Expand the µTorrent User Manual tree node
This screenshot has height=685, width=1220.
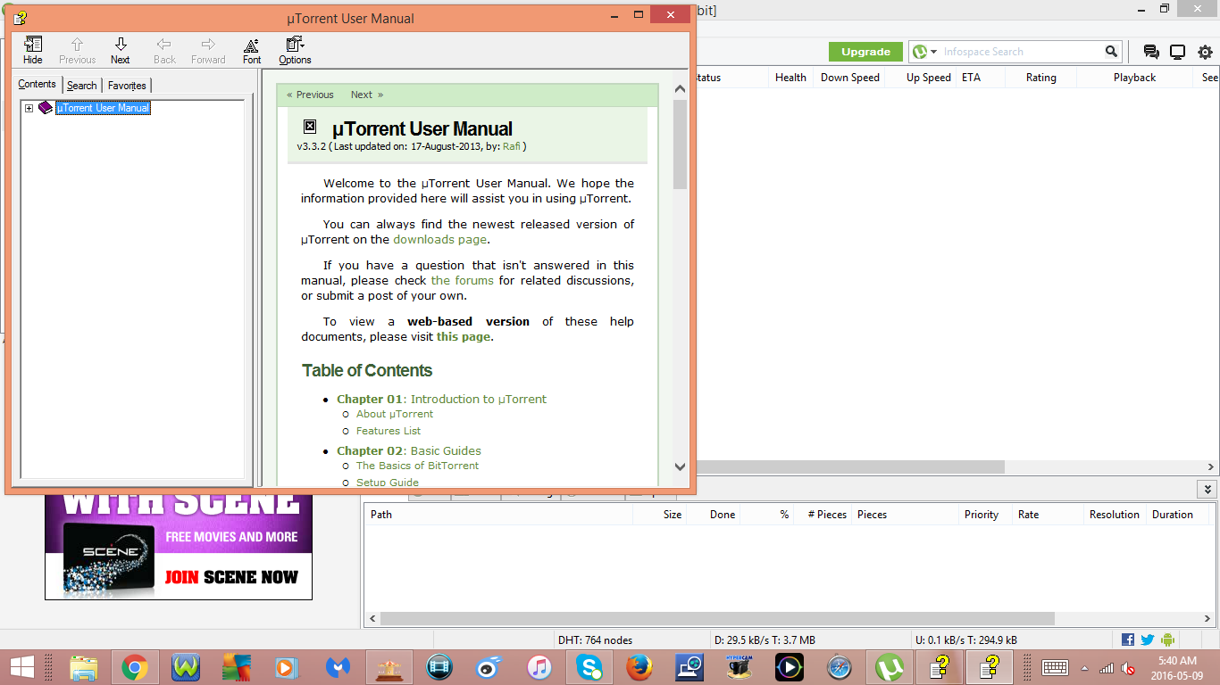click(29, 108)
